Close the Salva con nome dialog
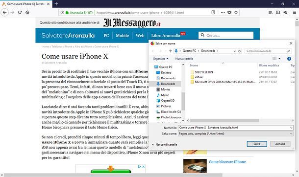This screenshot has height=177, width=299. (291, 44)
